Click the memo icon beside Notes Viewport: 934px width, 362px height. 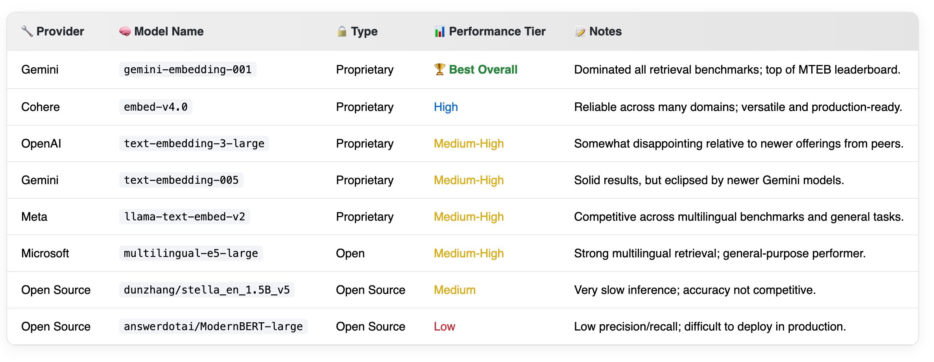(x=580, y=31)
